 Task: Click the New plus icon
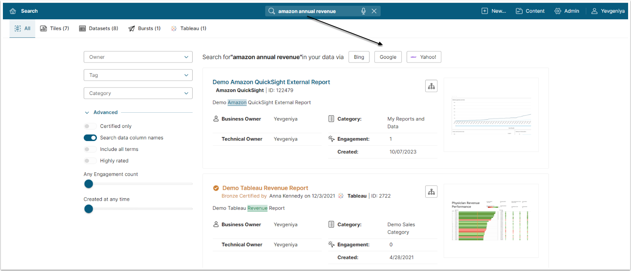pos(485,11)
